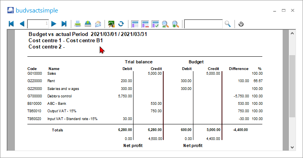Image resolution: width=303 pixels, height=158 pixels.
Task: Print the report with printer icon
Action: tap(78, 24)
